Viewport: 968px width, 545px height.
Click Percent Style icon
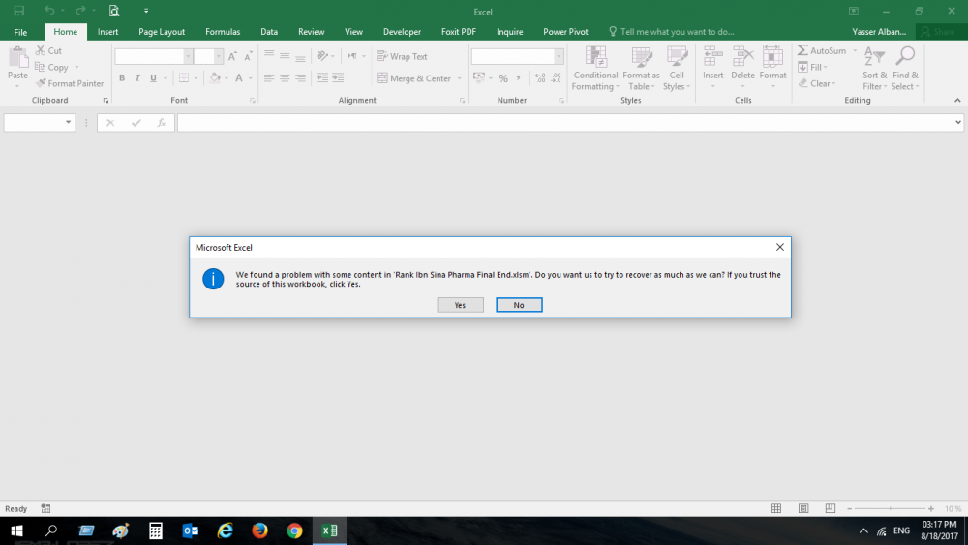[503, 77]
